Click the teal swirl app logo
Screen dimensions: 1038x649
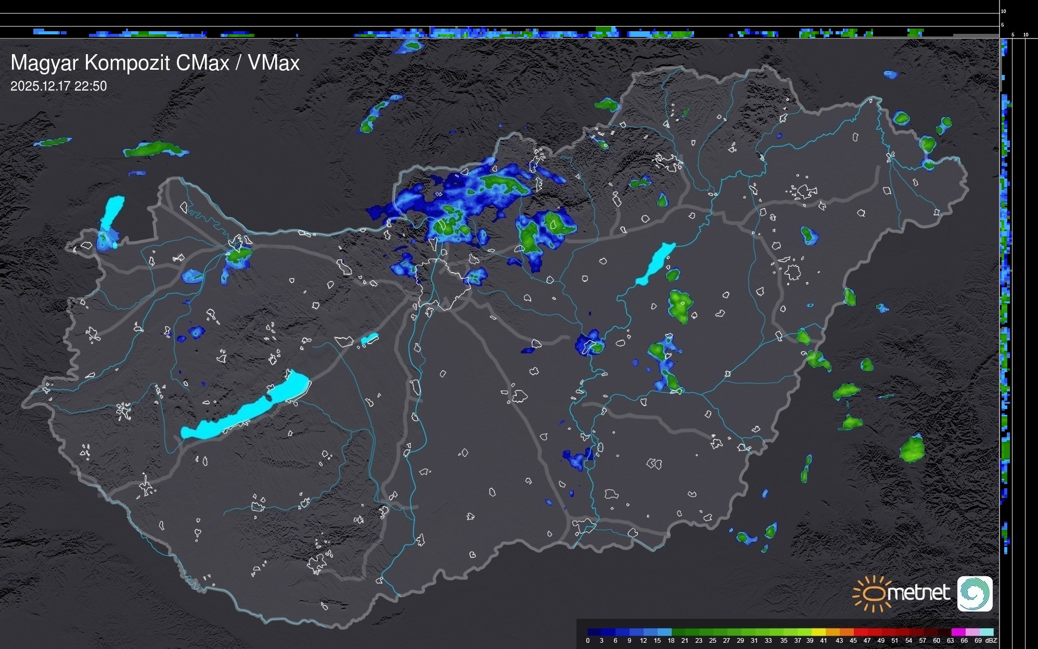click(975, 593)
